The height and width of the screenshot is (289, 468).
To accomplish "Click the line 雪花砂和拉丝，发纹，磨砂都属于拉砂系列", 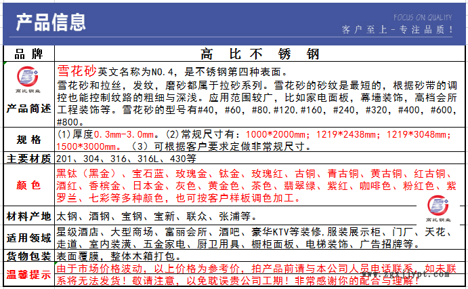I will [x=160, y=85].
